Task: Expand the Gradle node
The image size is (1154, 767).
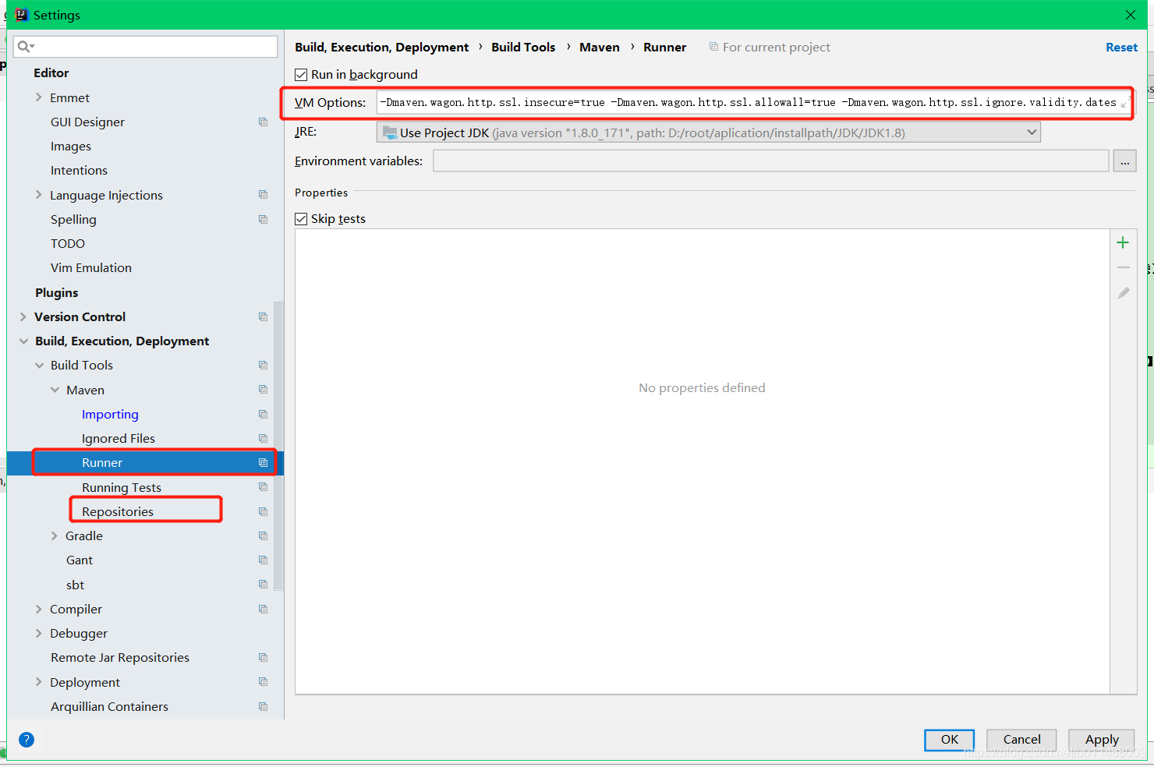Action: coord(53,535)
